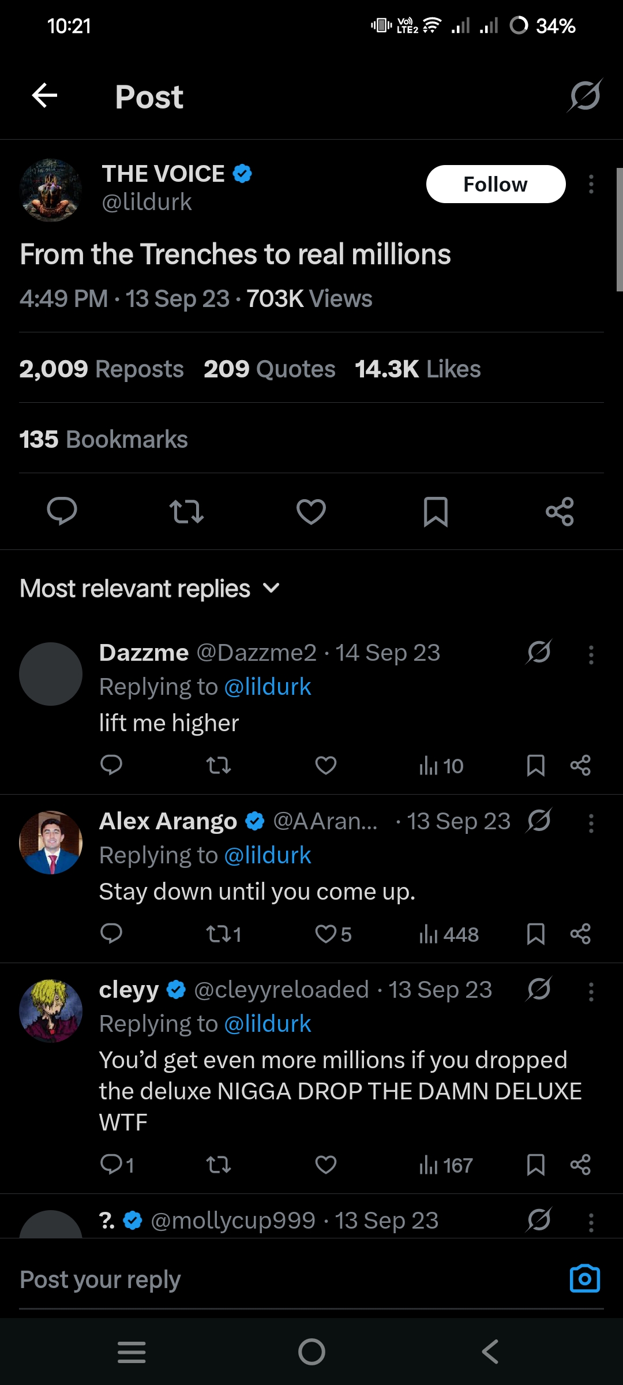Image resolution: width=623 pixels, height=1385 pixels.
Task: View the 209 Quotes list
Action: 269,369
